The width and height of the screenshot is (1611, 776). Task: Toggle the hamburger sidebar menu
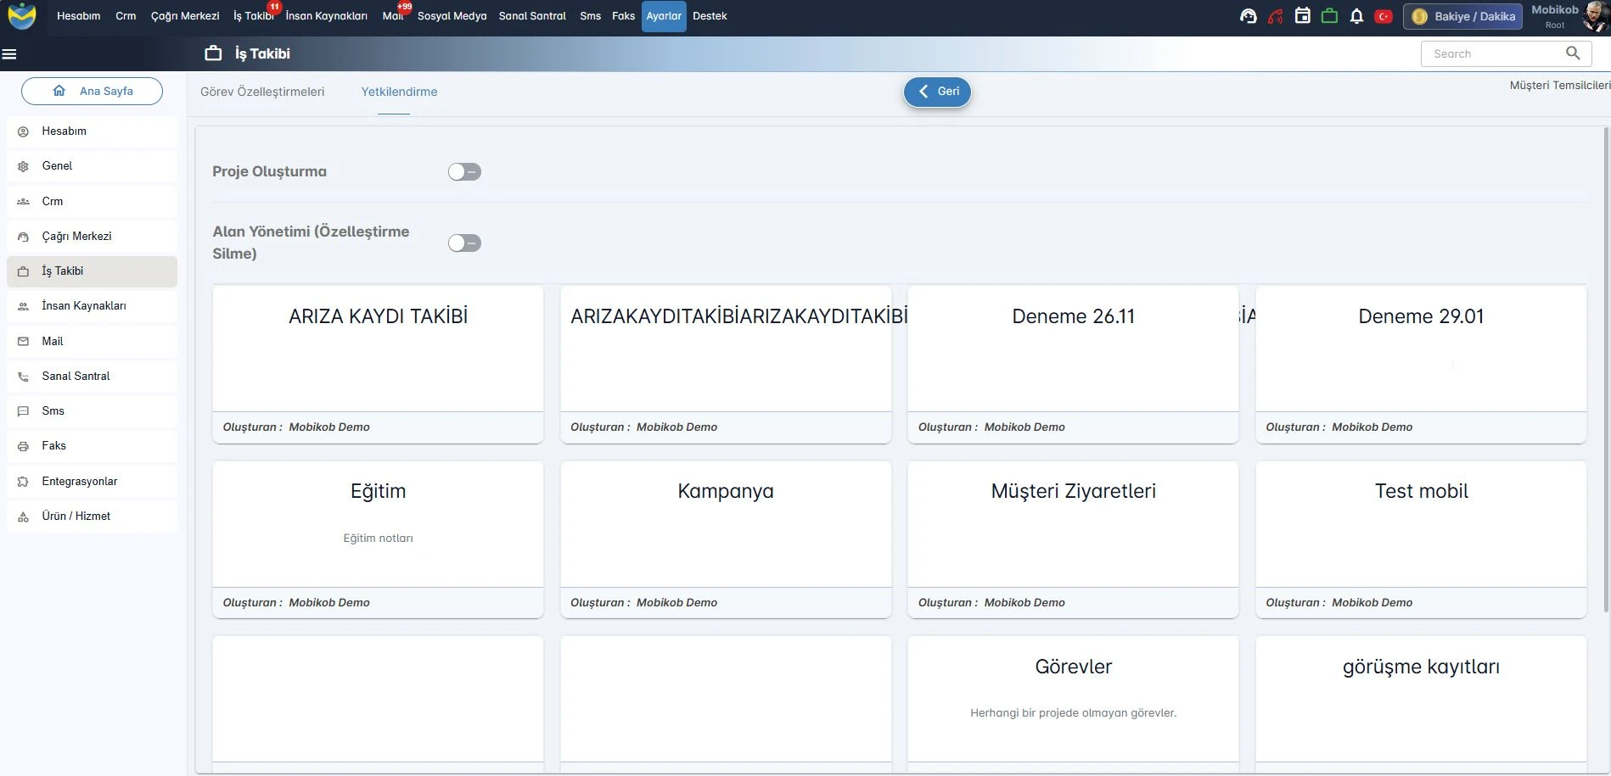(x=9, y=53)
